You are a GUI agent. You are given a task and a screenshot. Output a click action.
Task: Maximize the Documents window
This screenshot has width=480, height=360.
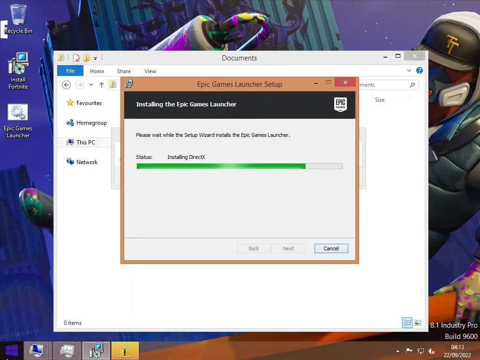[x=398, y=56]
